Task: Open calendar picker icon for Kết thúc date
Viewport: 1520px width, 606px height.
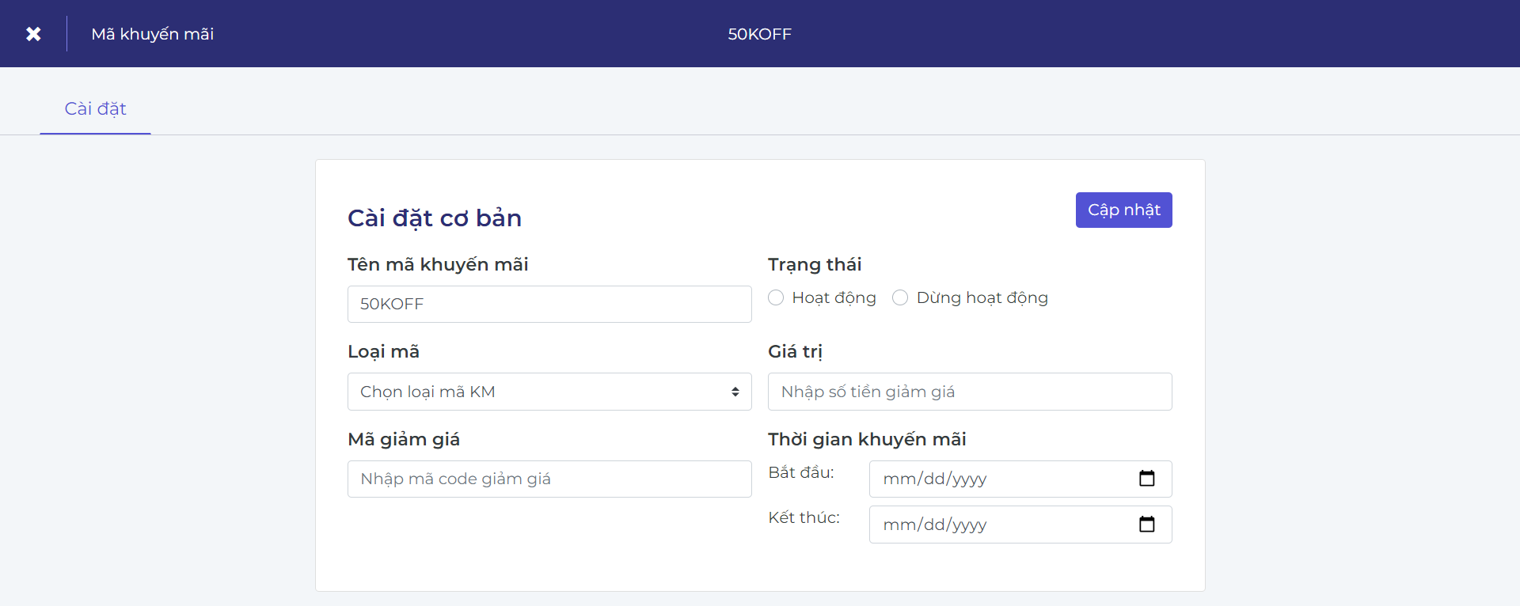Action: (1146, 525)
